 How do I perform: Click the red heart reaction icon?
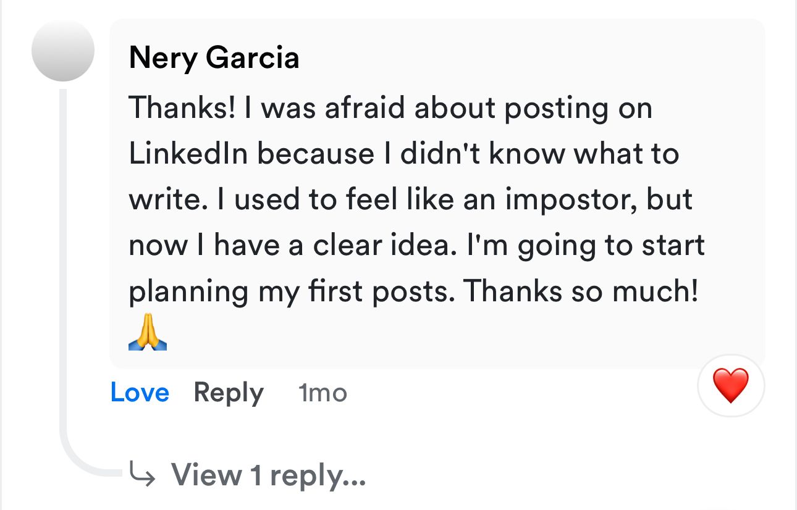click(x=730, y=385)
